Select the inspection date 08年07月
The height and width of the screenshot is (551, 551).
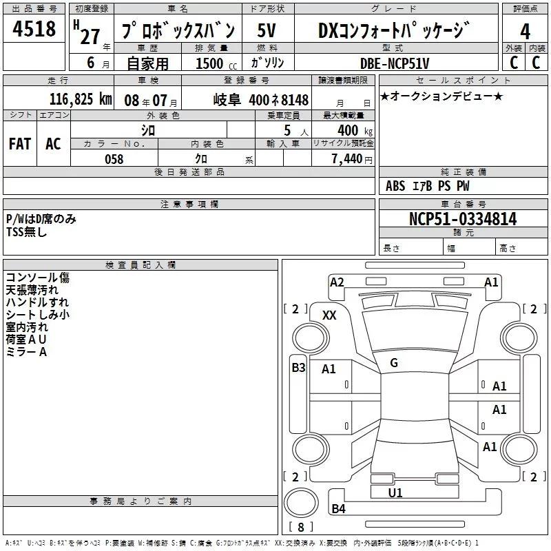[x=151, y=101]
